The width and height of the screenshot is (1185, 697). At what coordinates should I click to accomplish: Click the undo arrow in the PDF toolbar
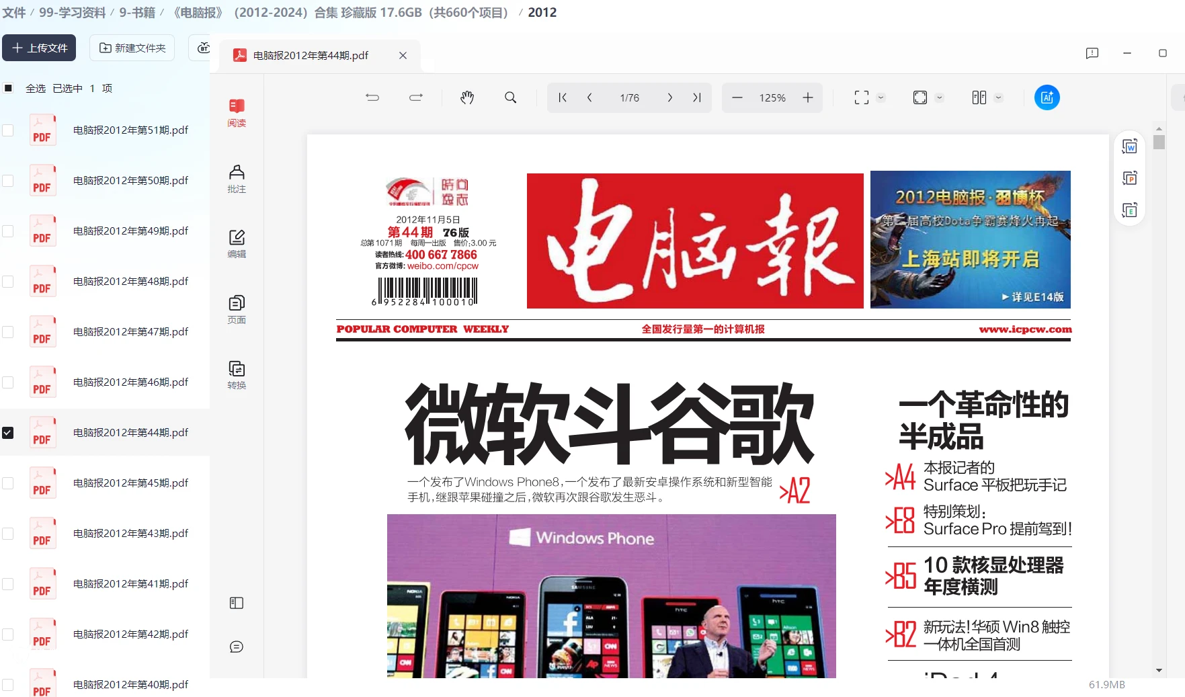point(372,97)
